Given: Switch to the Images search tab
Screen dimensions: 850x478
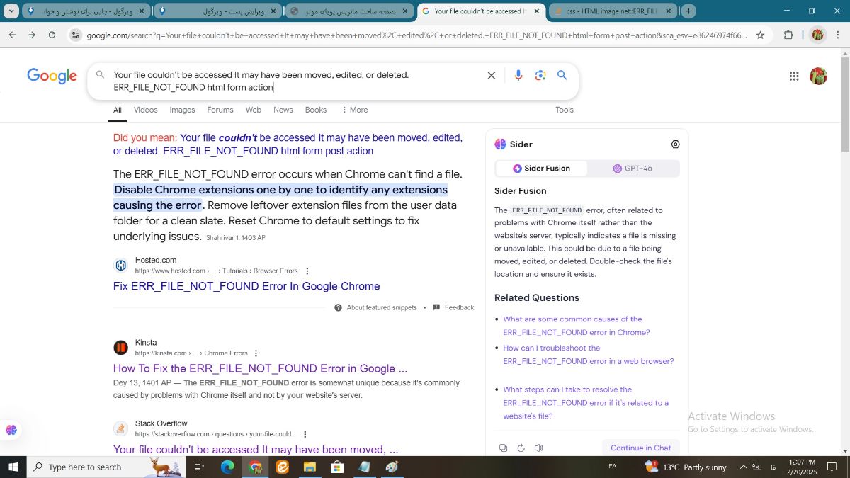Looking at the screenshot, I should (182, 110).
